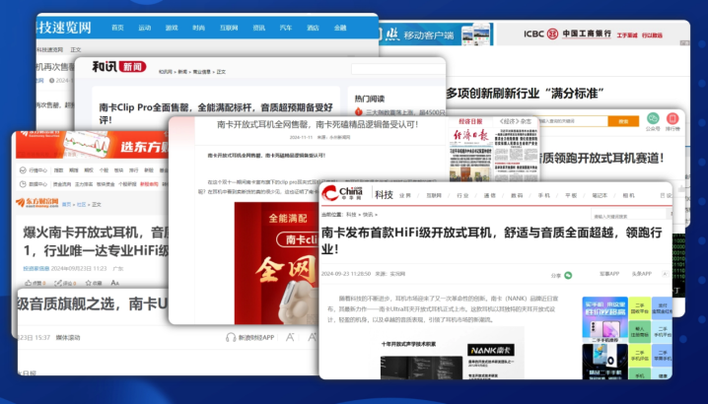Image resolution: width=708 pixels, height=404 pixels.
Task: Click 快讯 breadcrumb on 中华网 page
Action: coord(368,215)
